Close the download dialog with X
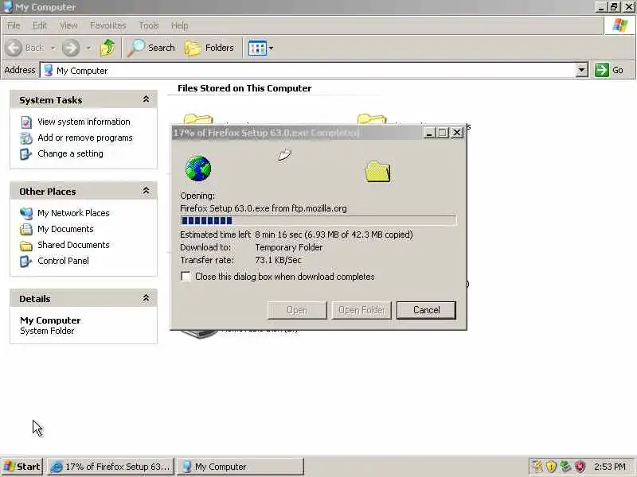637x477 pixels. click(x=457, y=133)
